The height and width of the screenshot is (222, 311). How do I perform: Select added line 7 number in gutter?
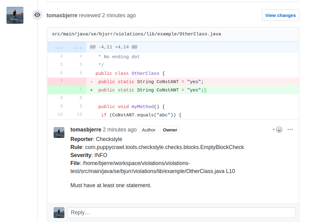coord(81,90)
